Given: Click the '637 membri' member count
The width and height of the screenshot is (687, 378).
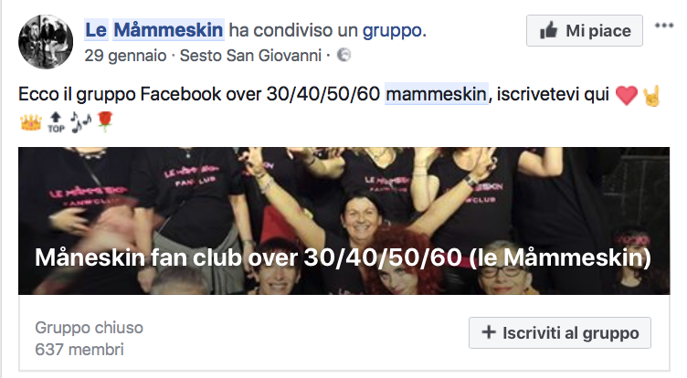Looking at the screenshot, I should coord(79,350).
